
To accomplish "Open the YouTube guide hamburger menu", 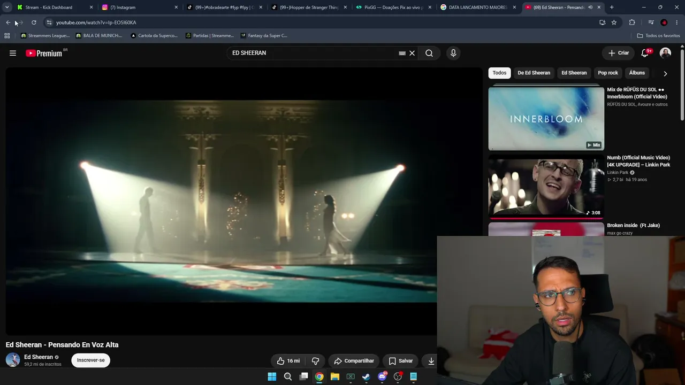I will (x=13, y=53).
